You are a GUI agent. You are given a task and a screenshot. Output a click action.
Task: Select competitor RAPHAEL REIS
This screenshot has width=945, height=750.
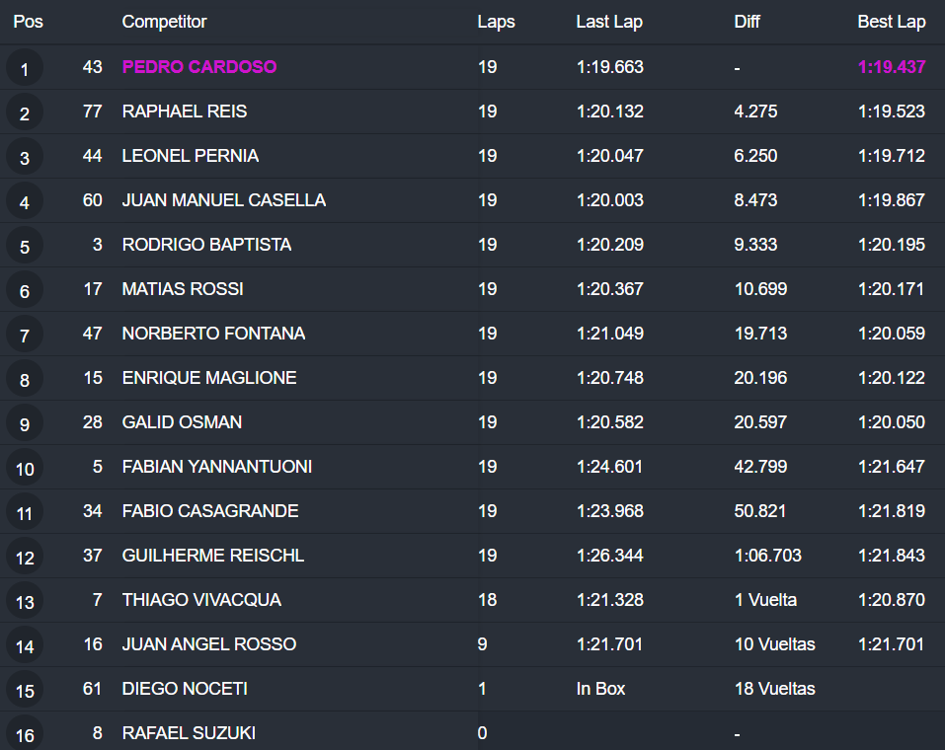click(x=185, y=112)
